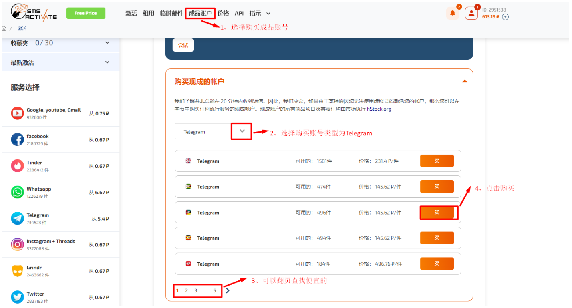572x308 pixels.
Task: Select the Google, youtube, Gmail service icon
Action: coord(17,113)
